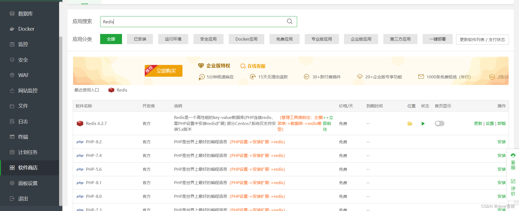Click 安装 for PHP-5.6
Viewport: 519px width, 211px height.
501,169
